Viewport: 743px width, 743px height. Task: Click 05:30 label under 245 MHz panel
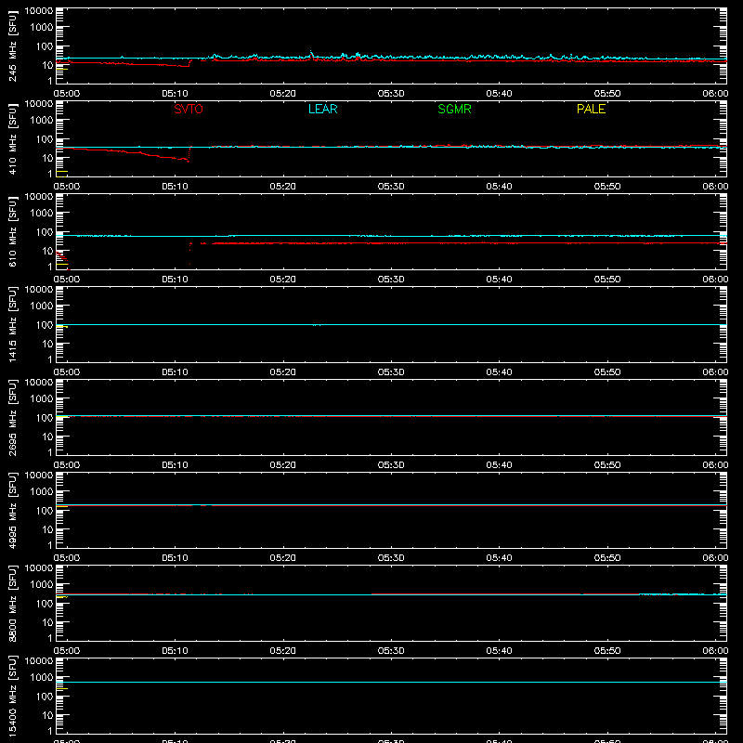tap(391, 94)
